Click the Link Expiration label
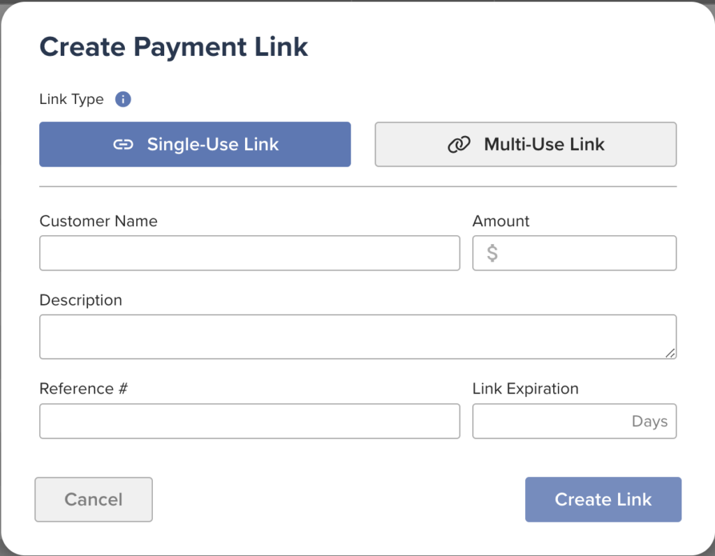This screenshot has height=556, width=715. coord(525,389)
